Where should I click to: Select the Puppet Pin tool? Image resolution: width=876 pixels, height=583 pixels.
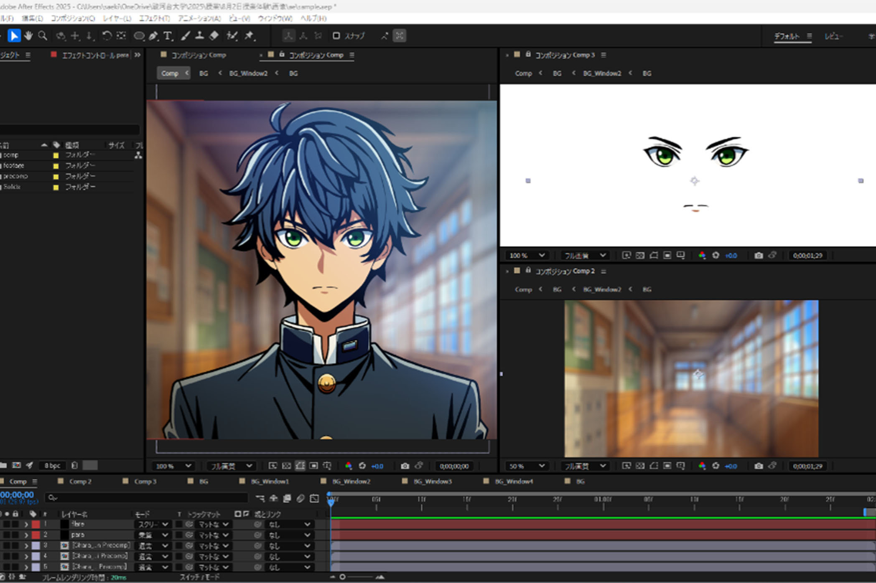[250, 36]
